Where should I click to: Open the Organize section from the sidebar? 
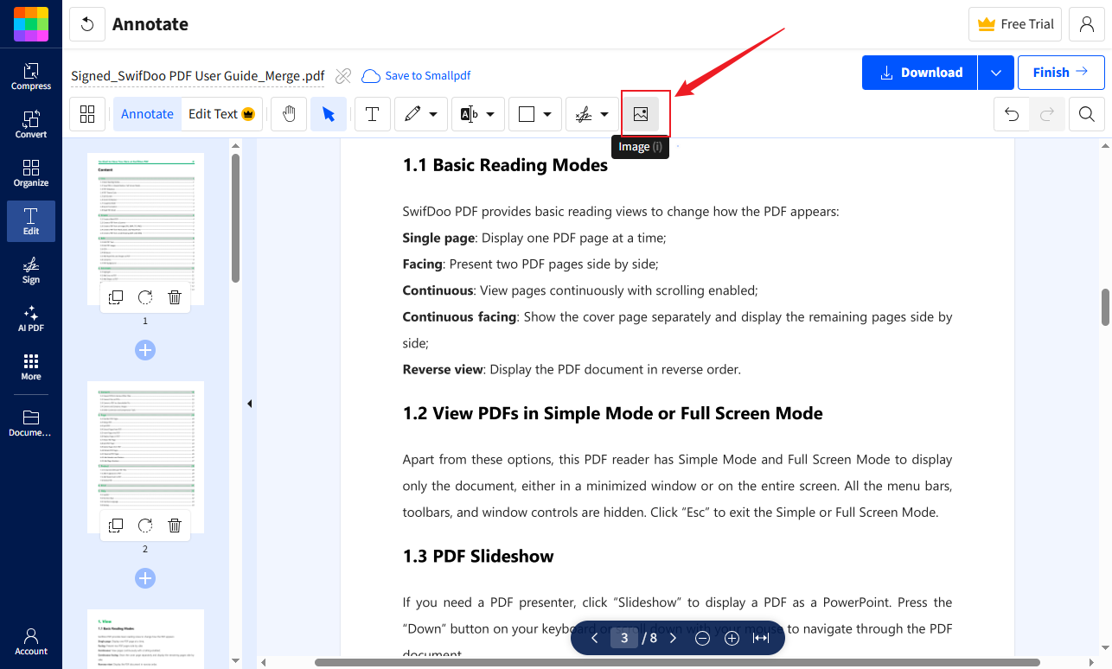pos(30,169)
